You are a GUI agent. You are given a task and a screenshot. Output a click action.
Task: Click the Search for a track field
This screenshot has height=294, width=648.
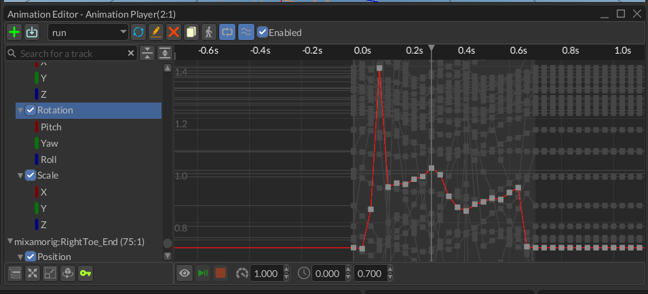(71, 54)
